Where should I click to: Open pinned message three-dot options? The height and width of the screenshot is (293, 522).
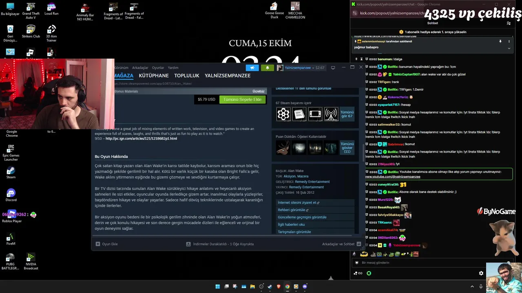click(x=509, y=42)
